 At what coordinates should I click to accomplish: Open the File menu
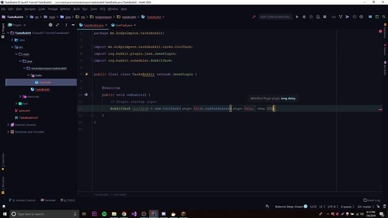tap(3, 9)
